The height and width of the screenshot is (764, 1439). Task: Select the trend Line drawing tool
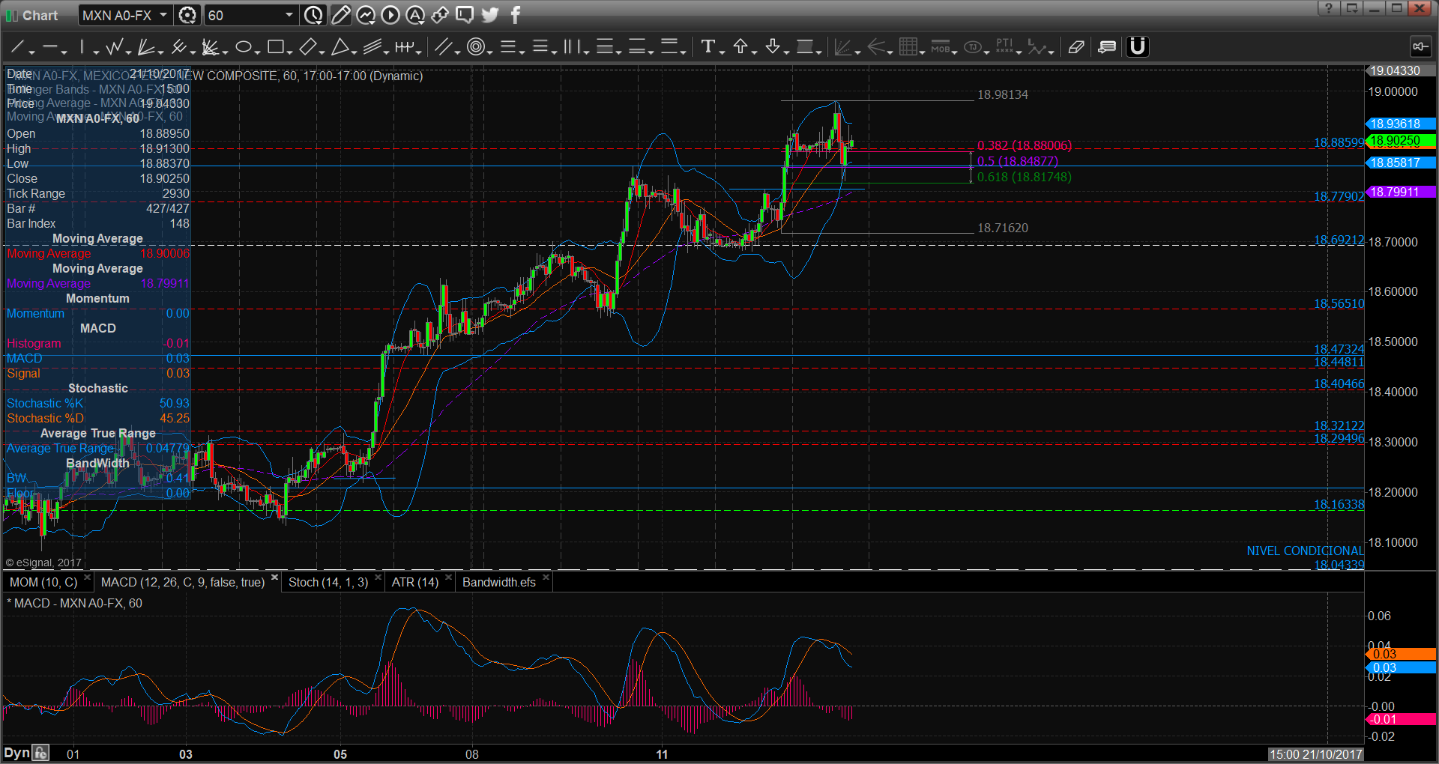pyautogui.click(x=16, y=47)
